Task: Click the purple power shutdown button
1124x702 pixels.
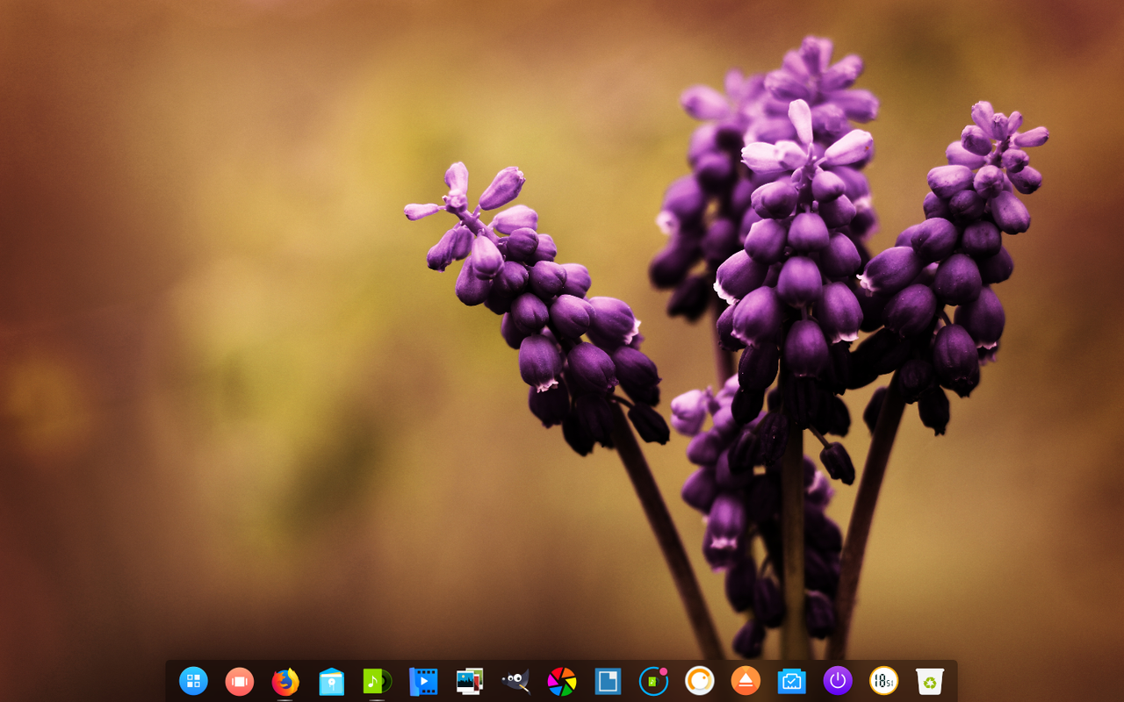Action: (838, 681)
